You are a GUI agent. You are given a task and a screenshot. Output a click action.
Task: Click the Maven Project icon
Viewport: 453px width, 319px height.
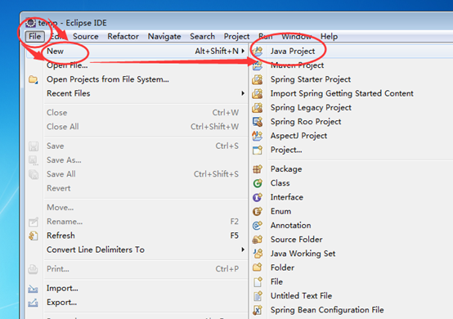tap(258, 65)
